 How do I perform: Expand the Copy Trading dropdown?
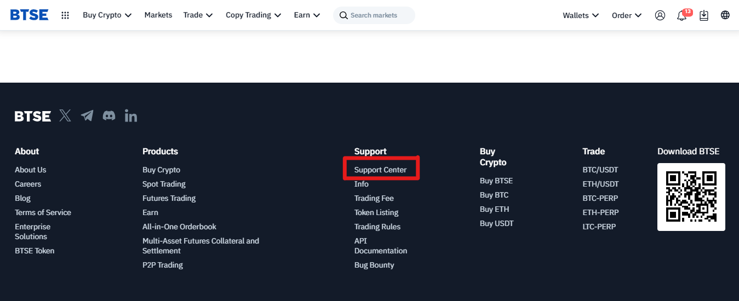coord(254,15)
